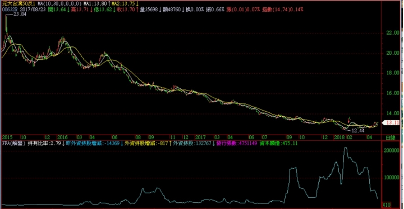Click the 18.00 price axis label
Screen dimensions: 404x209
pos(393,73)
